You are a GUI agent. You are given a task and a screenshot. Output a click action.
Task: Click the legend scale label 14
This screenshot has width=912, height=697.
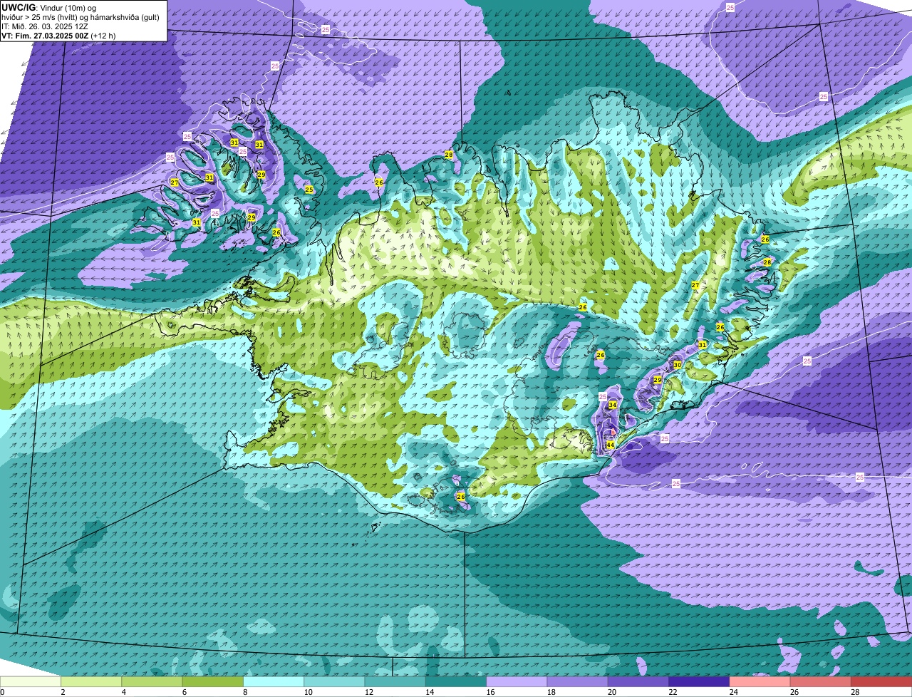pyautogui.click(x=430, y=692)
